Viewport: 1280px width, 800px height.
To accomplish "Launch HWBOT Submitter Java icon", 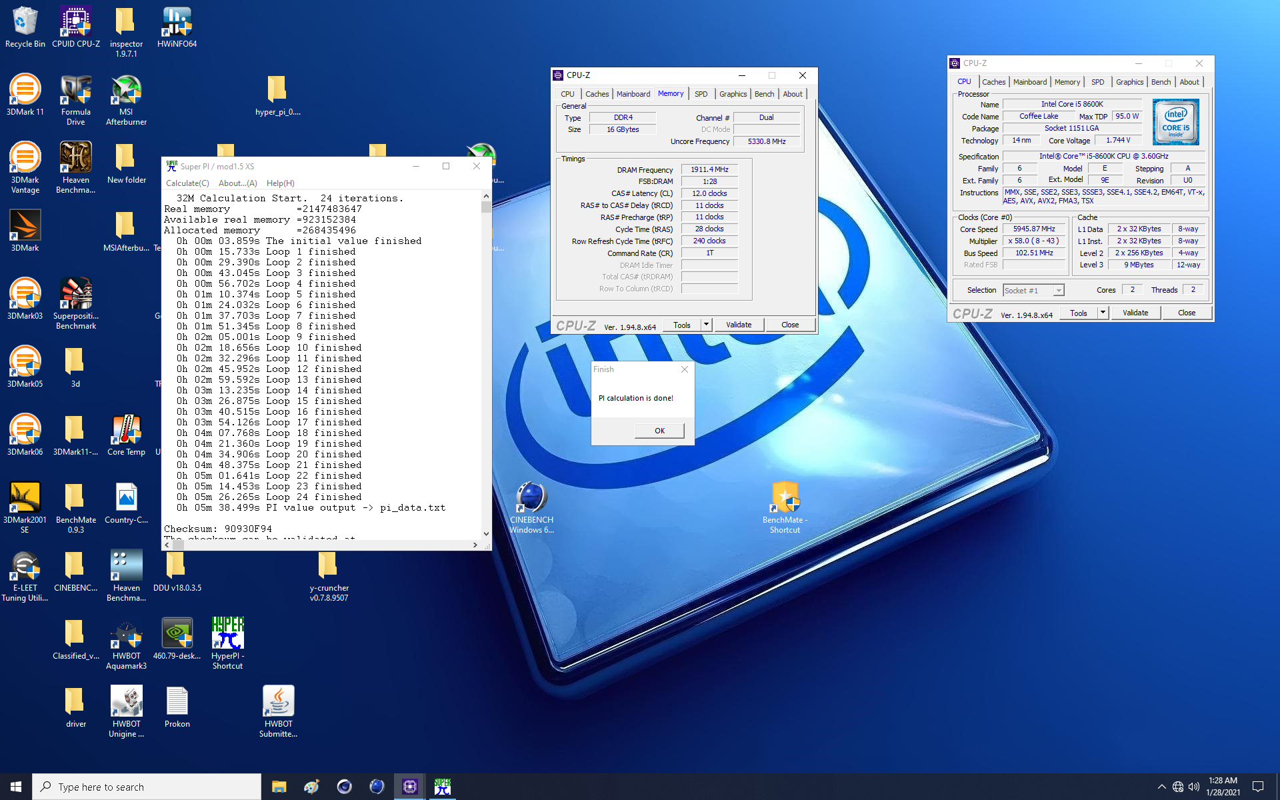I will [278, 712].
